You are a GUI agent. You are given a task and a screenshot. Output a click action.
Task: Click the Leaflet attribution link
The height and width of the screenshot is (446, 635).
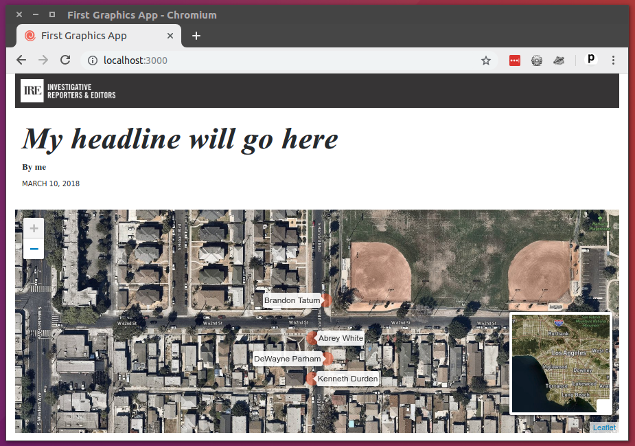[604, 427]
